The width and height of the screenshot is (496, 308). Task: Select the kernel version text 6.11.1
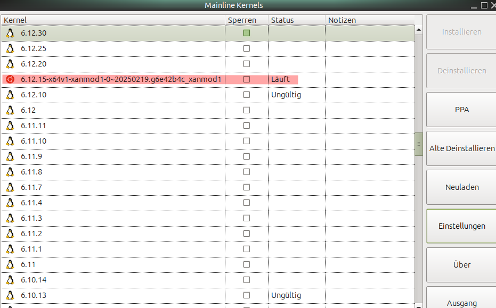(31, 249)
